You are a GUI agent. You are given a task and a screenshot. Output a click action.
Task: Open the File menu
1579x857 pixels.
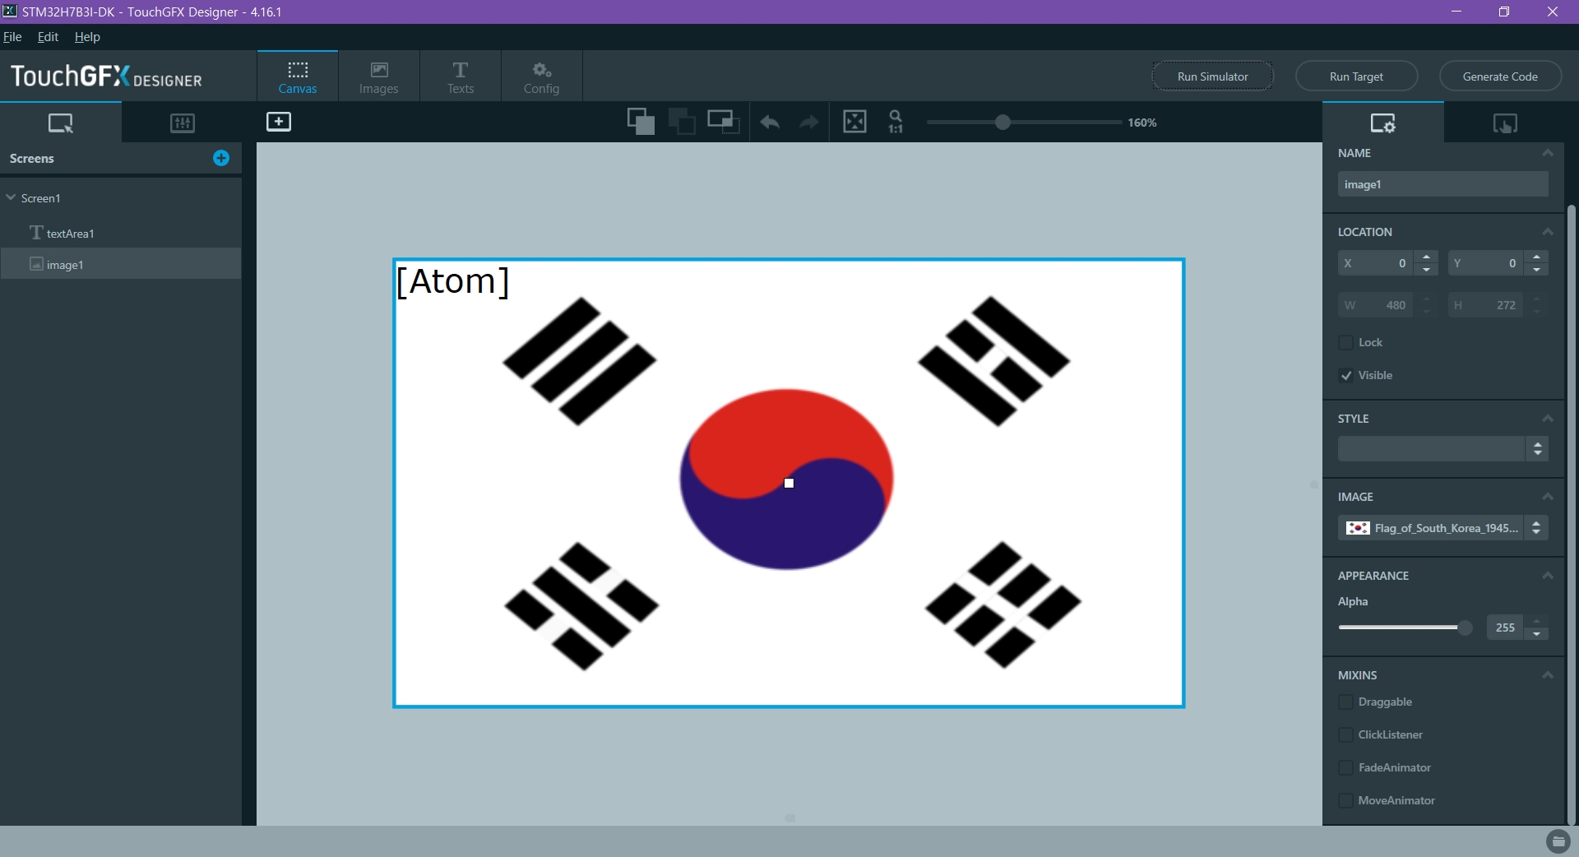(x=12, y=37)
